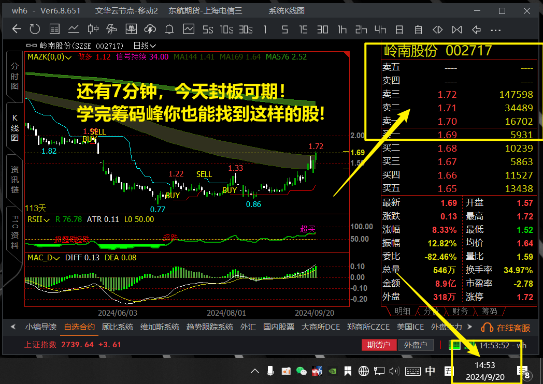Open the F10资料 side tab
Viewport: 543px width, 384px height.
pos(15,232)
